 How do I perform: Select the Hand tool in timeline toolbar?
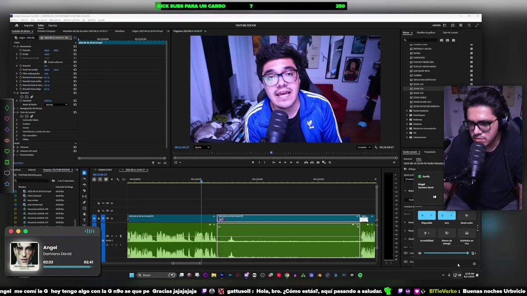click(x=84, y=214)
